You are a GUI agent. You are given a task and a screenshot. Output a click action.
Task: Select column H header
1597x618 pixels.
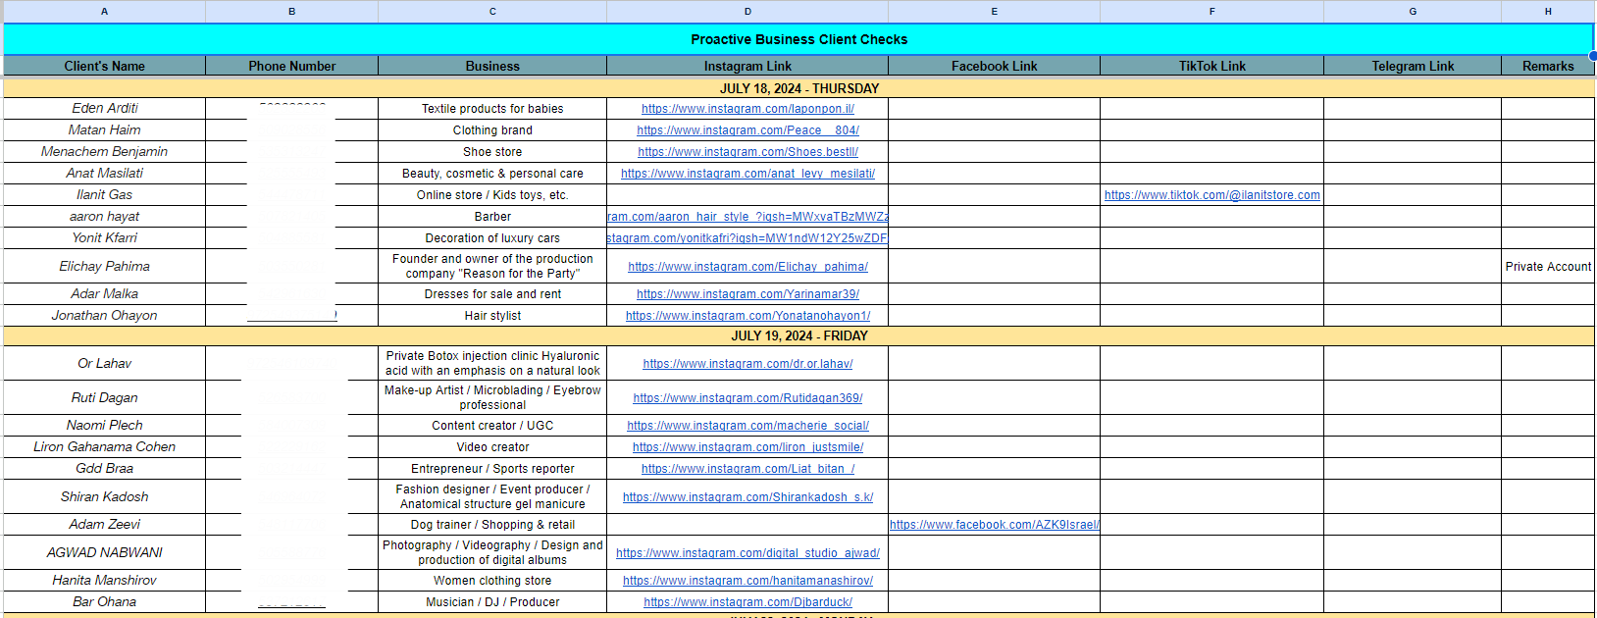click(x=1548, y=12)
